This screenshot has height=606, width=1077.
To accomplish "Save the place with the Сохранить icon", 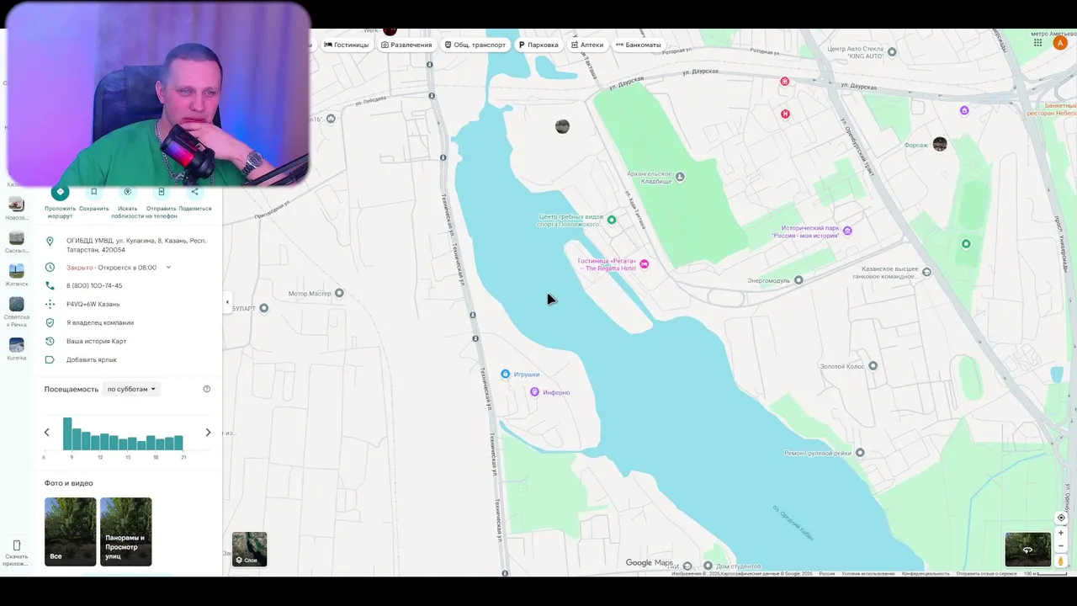I will (93, 192).
